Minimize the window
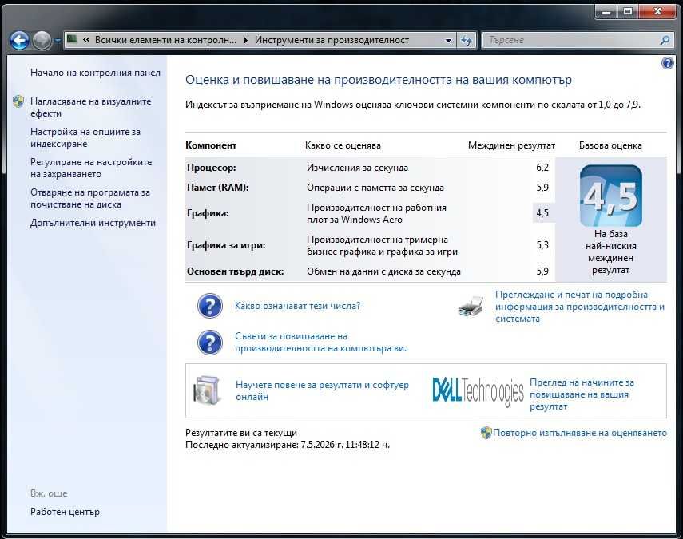683x539 pixels. 606,12
